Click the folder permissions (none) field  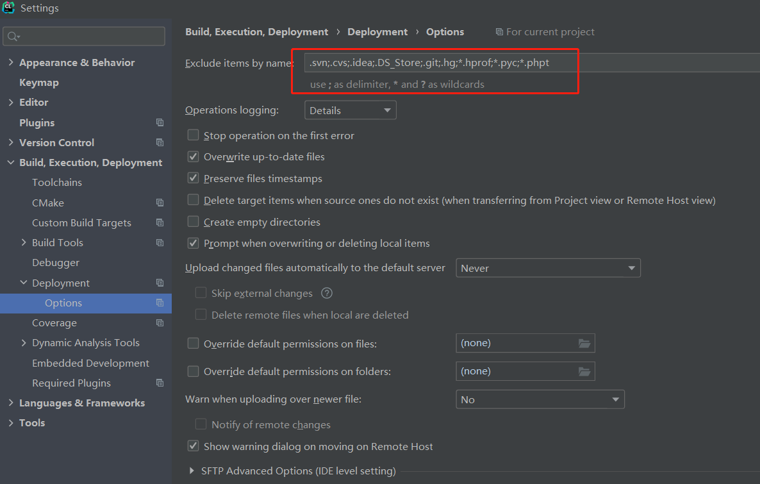click(x=525, y=371)
